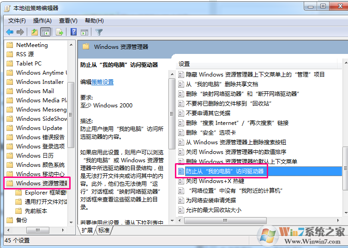The width and height of the screenshot is (348, 248).
Task: Click settings list horizontal scroll right arrow
Action: (x=338, y=220)
